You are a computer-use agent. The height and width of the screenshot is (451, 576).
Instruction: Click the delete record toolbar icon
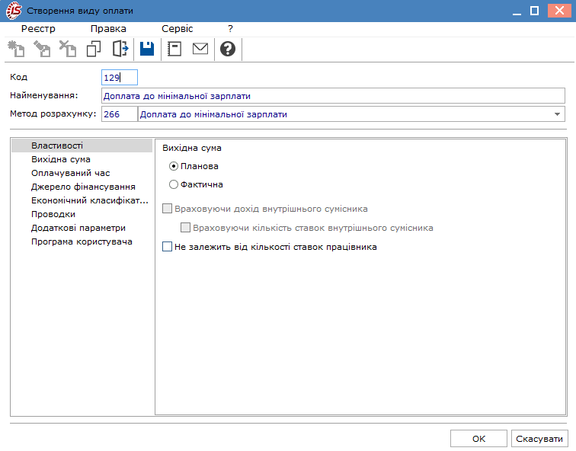68,49
